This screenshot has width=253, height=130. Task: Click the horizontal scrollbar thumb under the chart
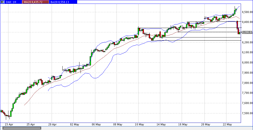click(x=22, y=128)
